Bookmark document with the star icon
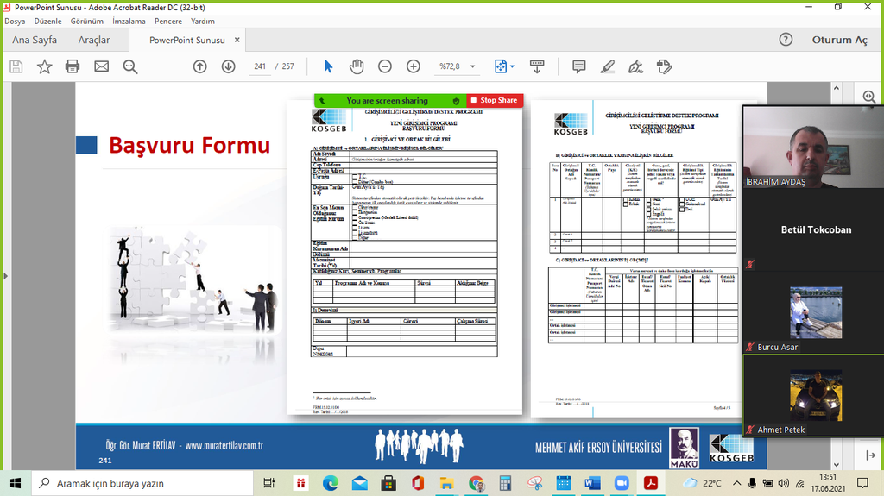This screenshot has width=884, height=496. coord(44,66)
